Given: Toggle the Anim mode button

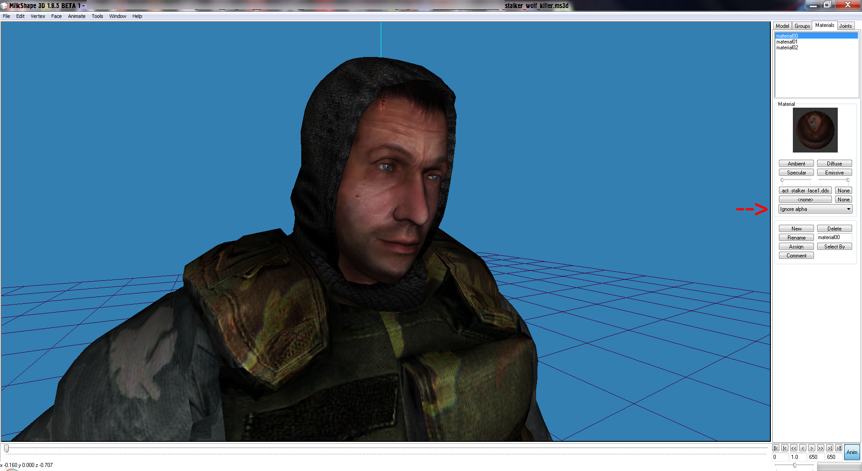Looking at the screenshot, I should [852, 452].
